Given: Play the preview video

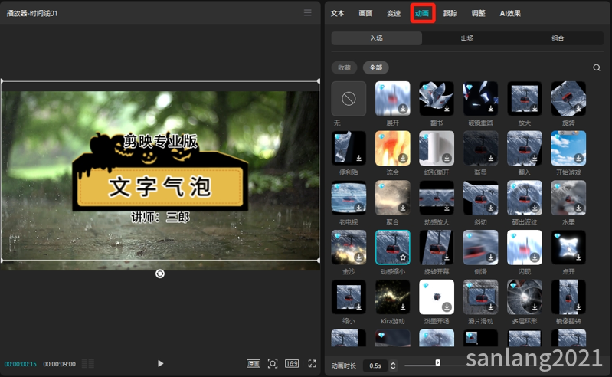Looking at the screenshot, I should [160, 364].
